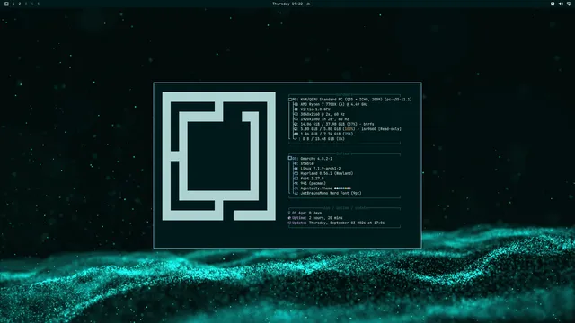The image size is (575, 323).
Task: Click the OS icon before Omarchy 4.0.2-1
Action: pyautogui.click(x=290, y=158)
